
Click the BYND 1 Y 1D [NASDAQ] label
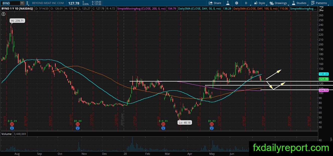click(x=17, y=9)
